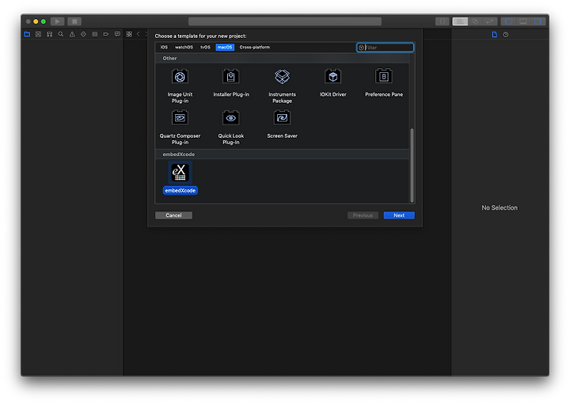Switch to the tvOS tab
Image resolution: width=570 pixels, height=404 pixels.
(205, 48)
